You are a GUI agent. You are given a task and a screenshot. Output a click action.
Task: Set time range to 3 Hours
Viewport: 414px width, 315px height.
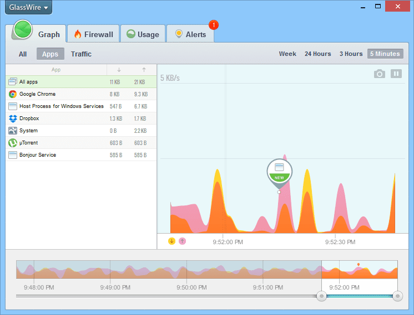[351, 54]
